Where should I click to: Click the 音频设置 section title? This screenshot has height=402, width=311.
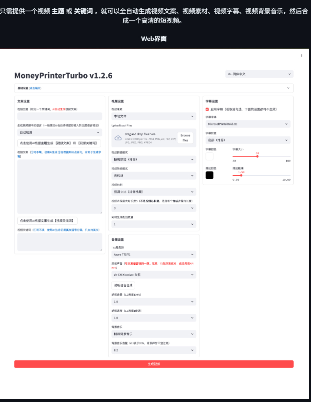click(117, 240)
